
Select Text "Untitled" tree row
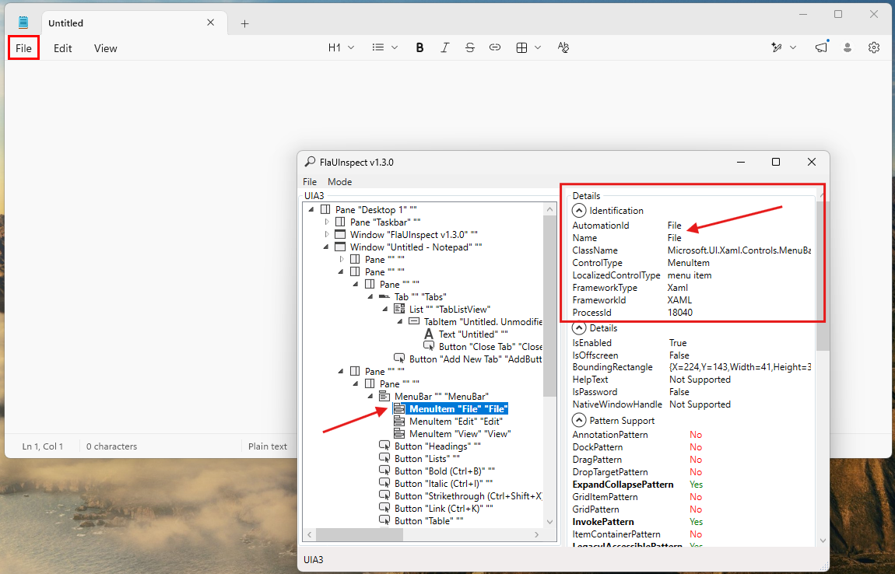[x=473, y=334]
